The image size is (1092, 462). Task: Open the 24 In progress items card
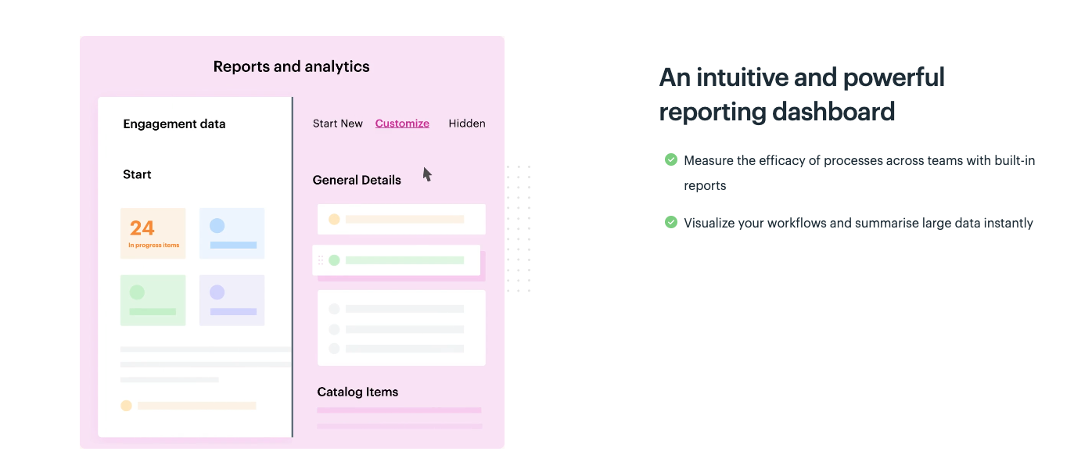pos(153,233)
